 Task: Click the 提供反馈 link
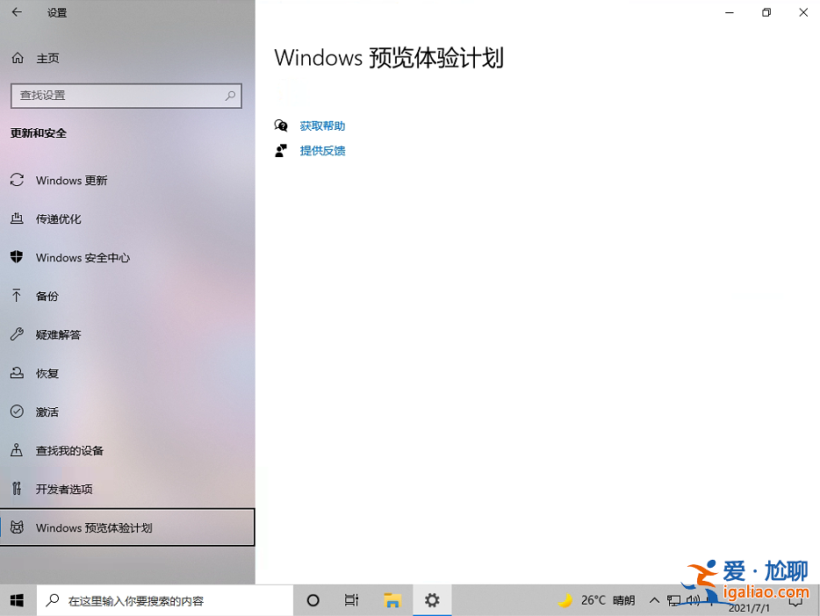(322, 150)
